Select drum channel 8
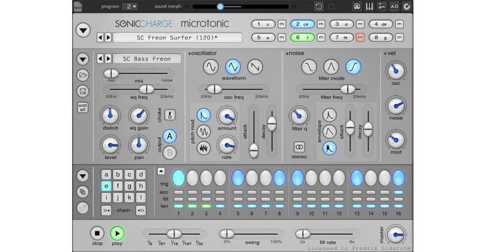This screenshot has width=485, height=252. [x=381, y=37]
